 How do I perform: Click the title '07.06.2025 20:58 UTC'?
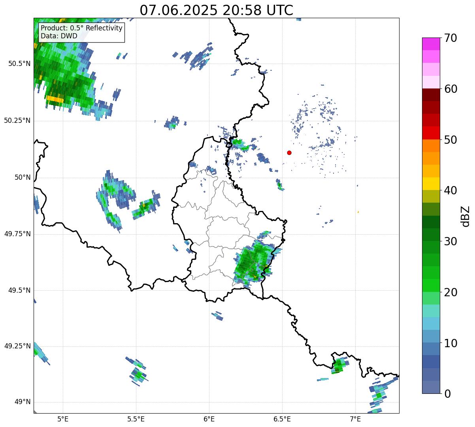click(217, 10)
